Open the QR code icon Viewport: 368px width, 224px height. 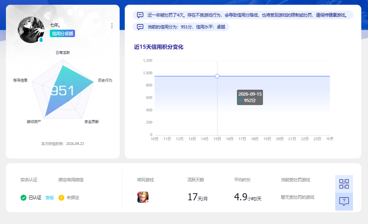pos(344,184)
